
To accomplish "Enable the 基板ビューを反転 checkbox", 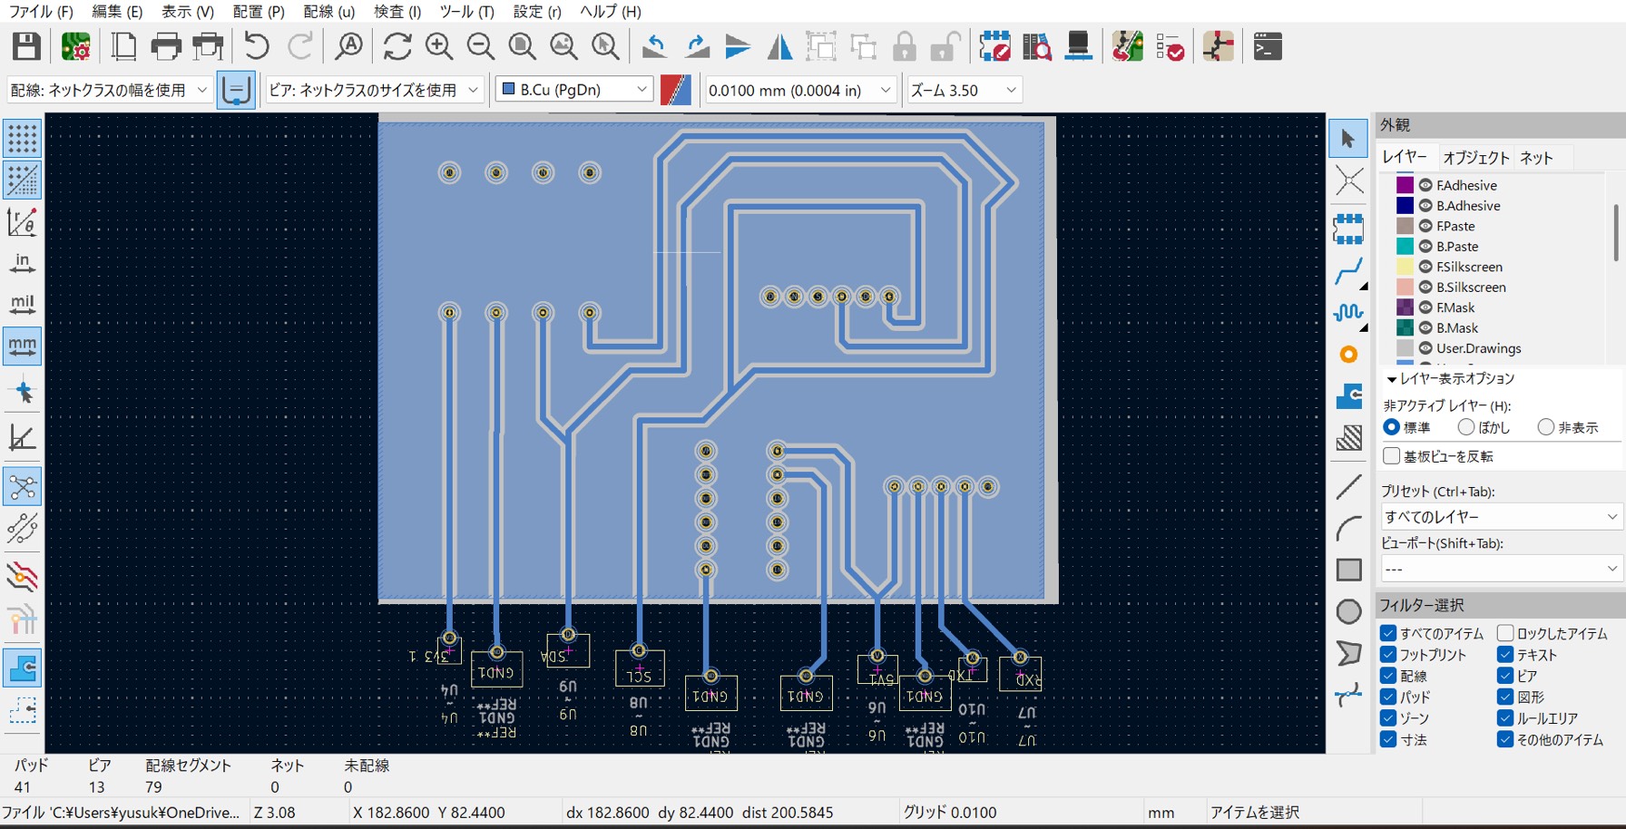I will pos(1391,456).
